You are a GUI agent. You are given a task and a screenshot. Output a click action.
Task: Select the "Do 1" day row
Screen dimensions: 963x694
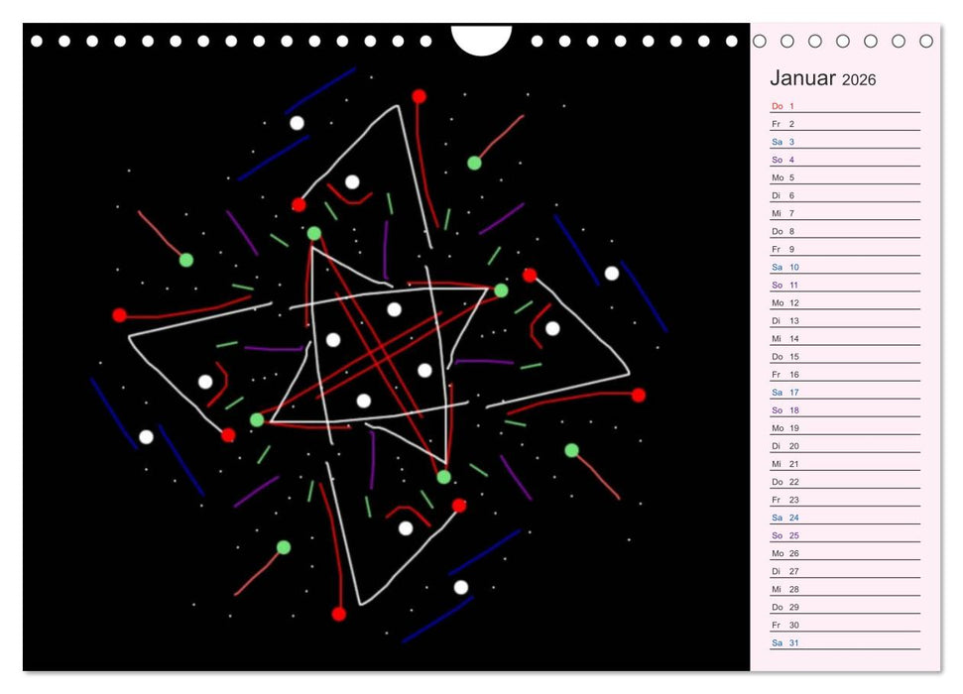845,106
